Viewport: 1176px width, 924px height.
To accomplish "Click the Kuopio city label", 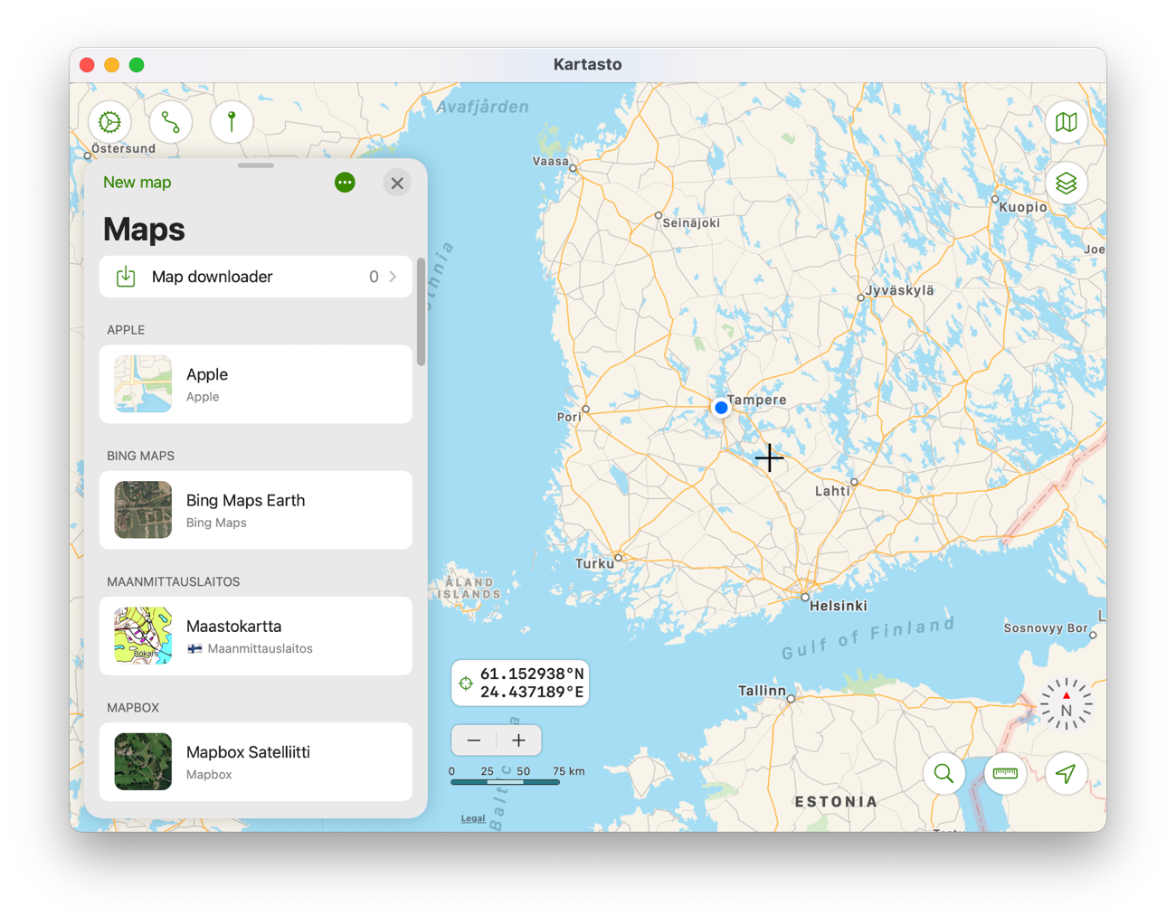I will pos(1023,207).
